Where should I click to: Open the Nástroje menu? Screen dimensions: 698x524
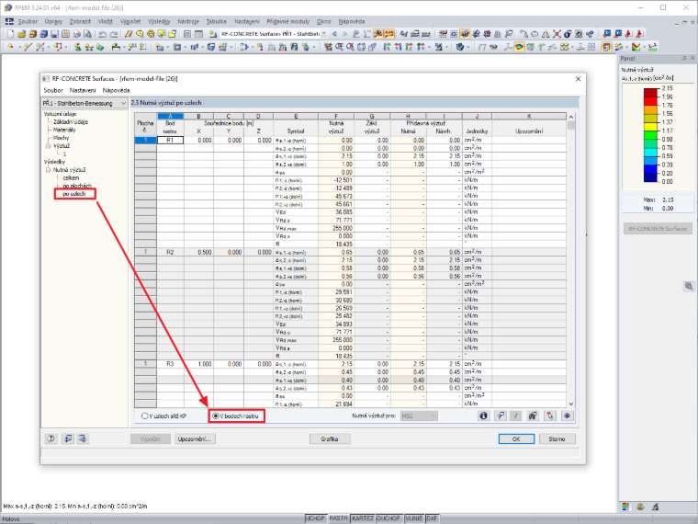pos(188,21)
